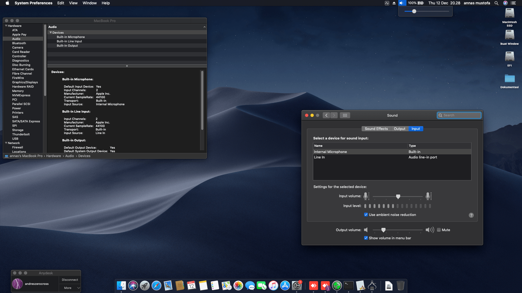Check the Mute checkbox
Screen dimensions: 522x293
coord(439,230)
